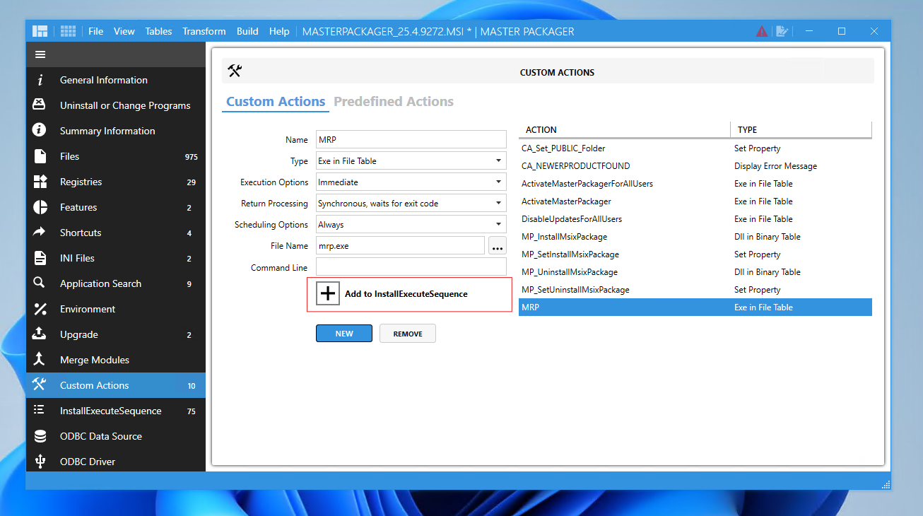The image size is (923, 516).
Task: Click the tools icon in the Custom Actions header
Action: 235,71
